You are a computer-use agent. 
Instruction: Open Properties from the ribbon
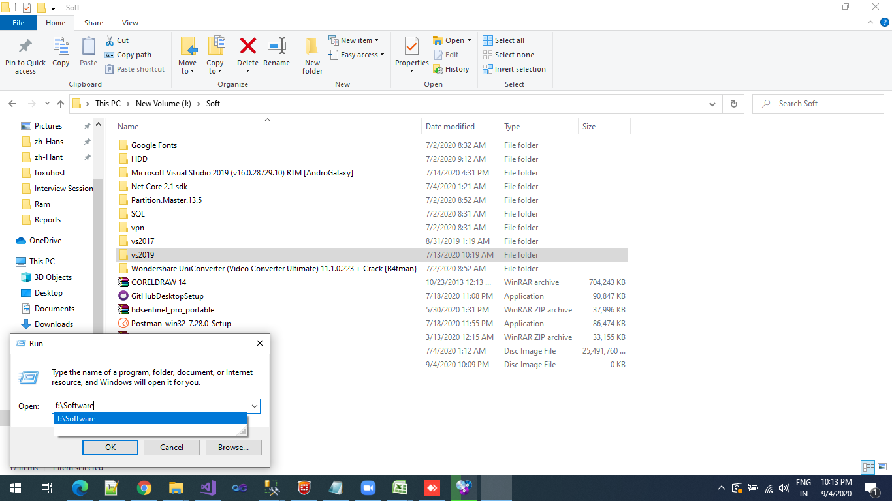coord(411,47)
